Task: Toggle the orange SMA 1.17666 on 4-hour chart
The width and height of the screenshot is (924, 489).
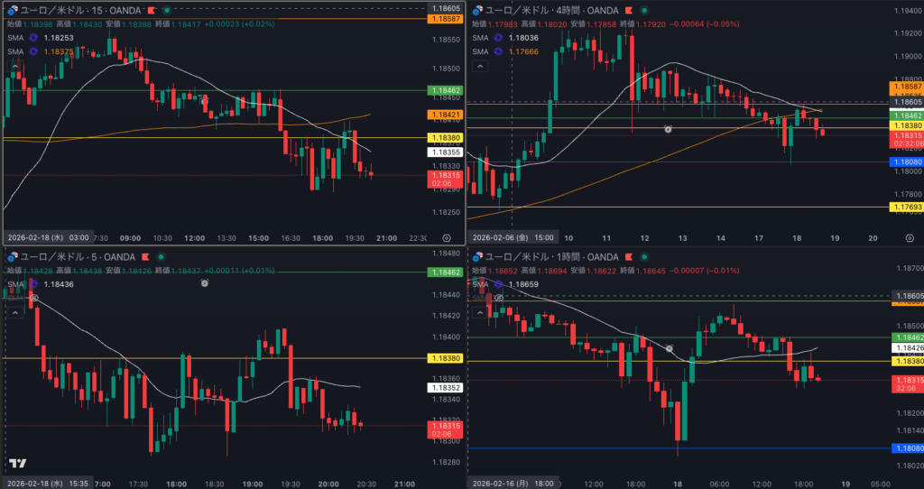Action: [498, 51]
